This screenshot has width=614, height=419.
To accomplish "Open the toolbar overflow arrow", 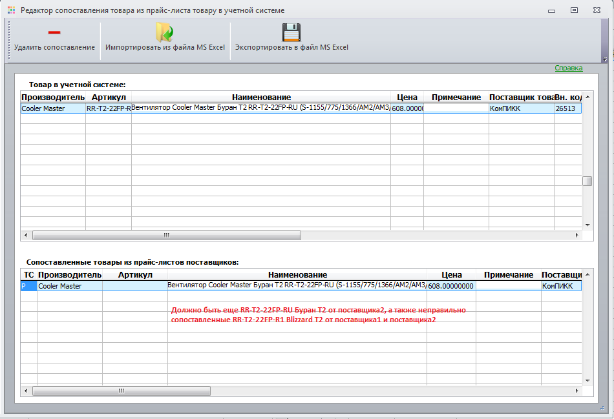I will [x=604, y=59].
